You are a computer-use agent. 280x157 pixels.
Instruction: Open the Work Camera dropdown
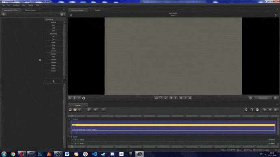[263, 98]
